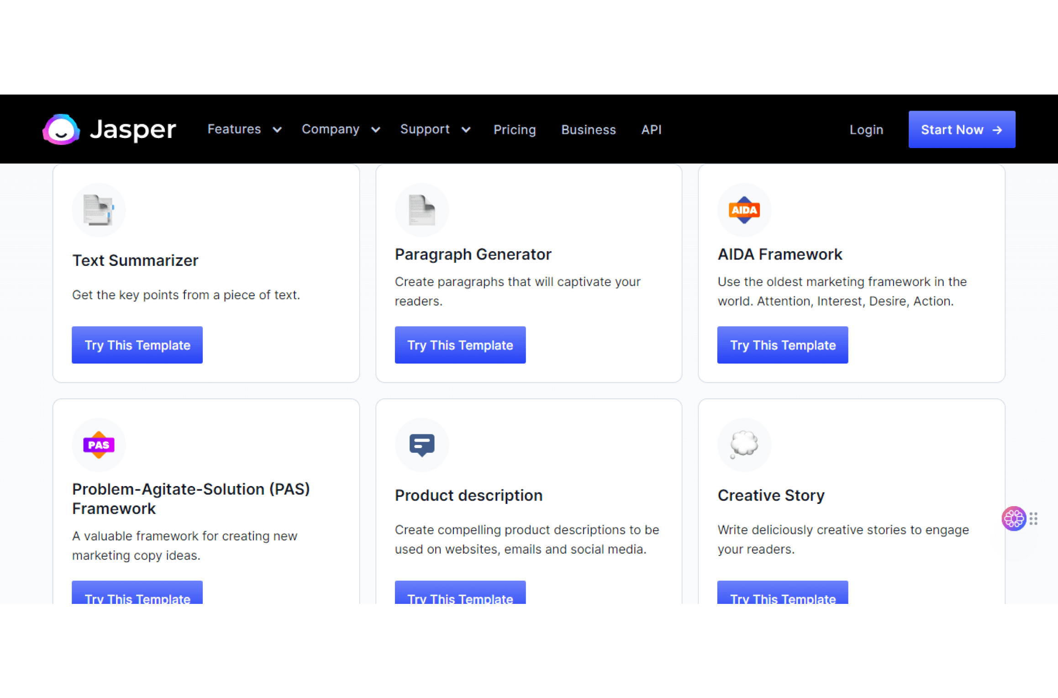The image size is (1058, 698).
Task: Click the Start Now button
Action: (x=962, y=129)
